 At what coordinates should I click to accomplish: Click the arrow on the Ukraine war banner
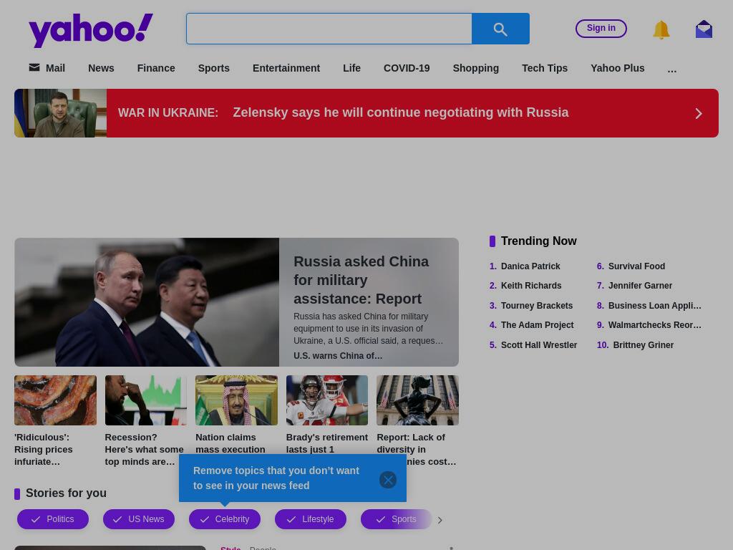(x=699, y=113)
